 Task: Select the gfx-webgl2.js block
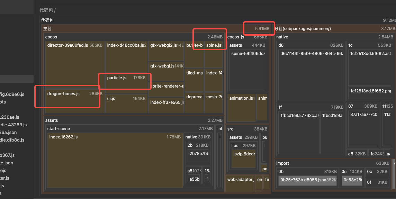[166, 51]
